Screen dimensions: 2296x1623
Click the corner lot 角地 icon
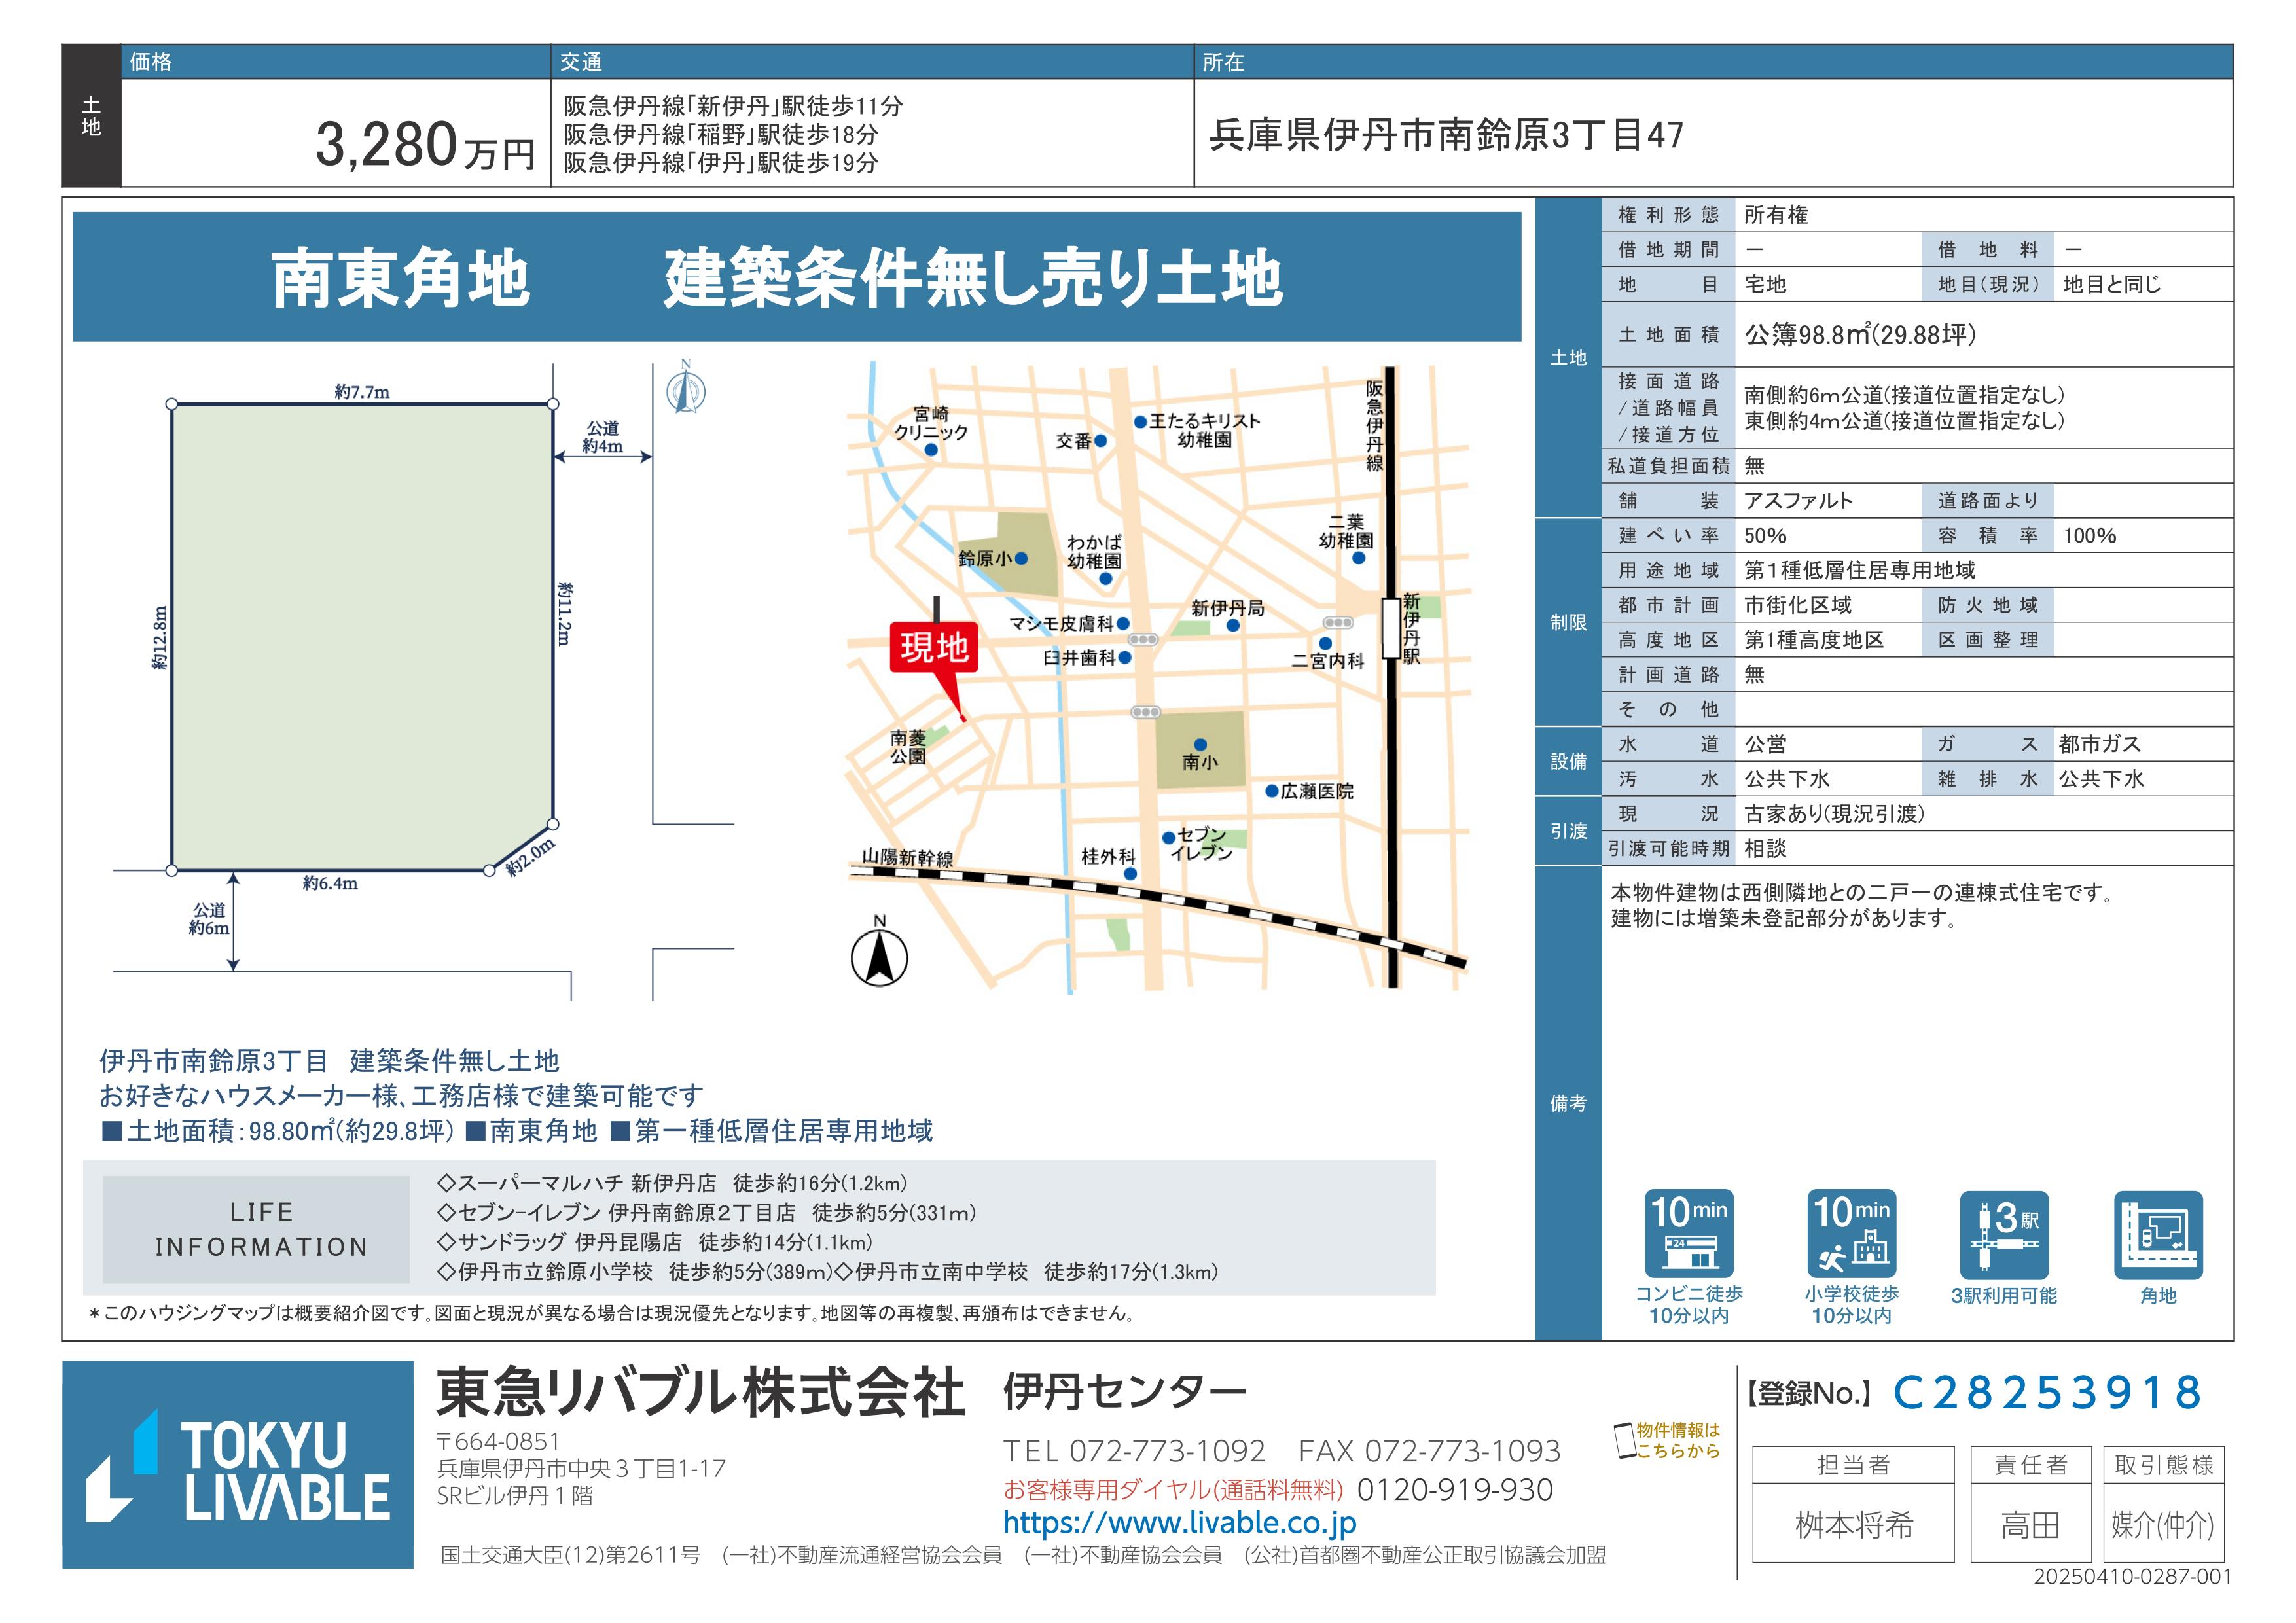pyautogui.click(x=2158, y=1235)
